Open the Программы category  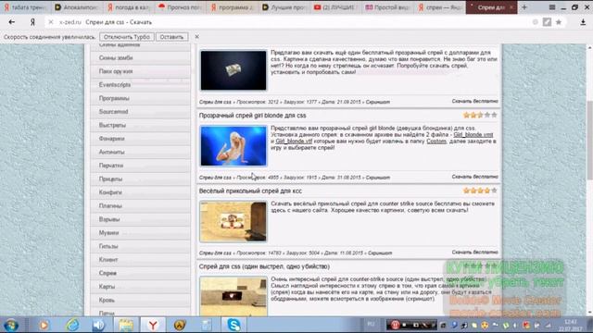coord(140,98)
